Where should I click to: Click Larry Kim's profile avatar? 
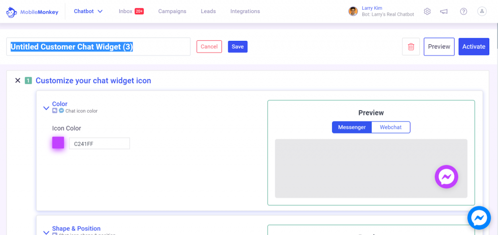pos(353,11)
